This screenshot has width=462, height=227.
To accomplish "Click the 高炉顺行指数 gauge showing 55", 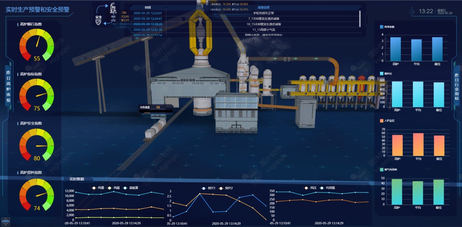I will (x=37, y=45).
